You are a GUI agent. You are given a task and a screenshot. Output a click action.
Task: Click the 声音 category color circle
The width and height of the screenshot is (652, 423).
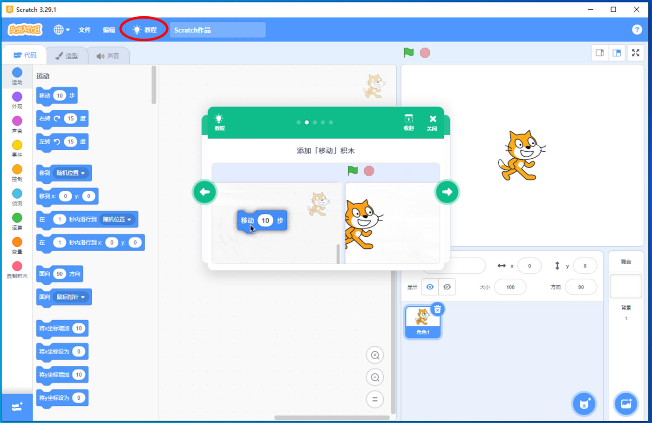(x=17, y=121)
